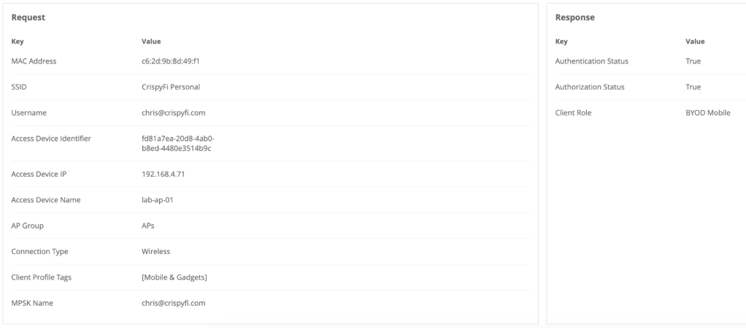Click the Key column header in Response
The height and width of the screenshot is (330, 746).
click(x=561, y=42)
